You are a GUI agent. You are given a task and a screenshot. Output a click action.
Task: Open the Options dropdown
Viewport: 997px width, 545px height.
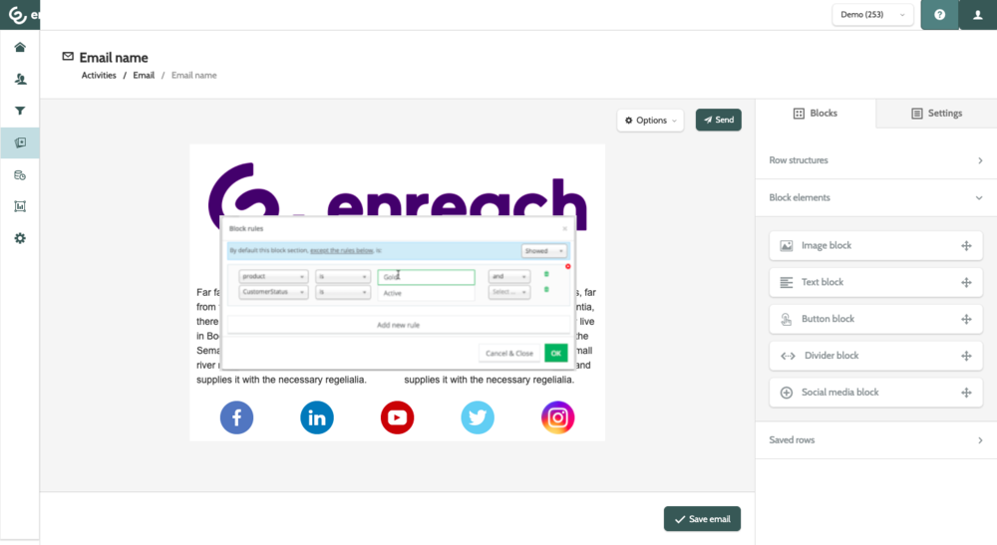click(x=650, y=120)
